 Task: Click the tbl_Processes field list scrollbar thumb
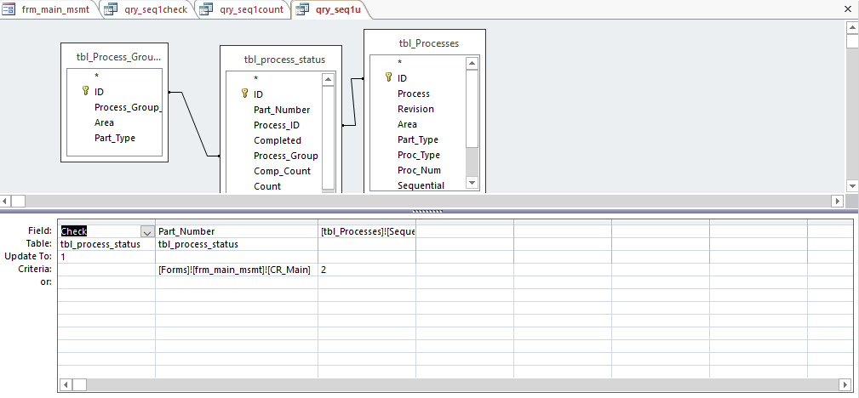point(472,108)
